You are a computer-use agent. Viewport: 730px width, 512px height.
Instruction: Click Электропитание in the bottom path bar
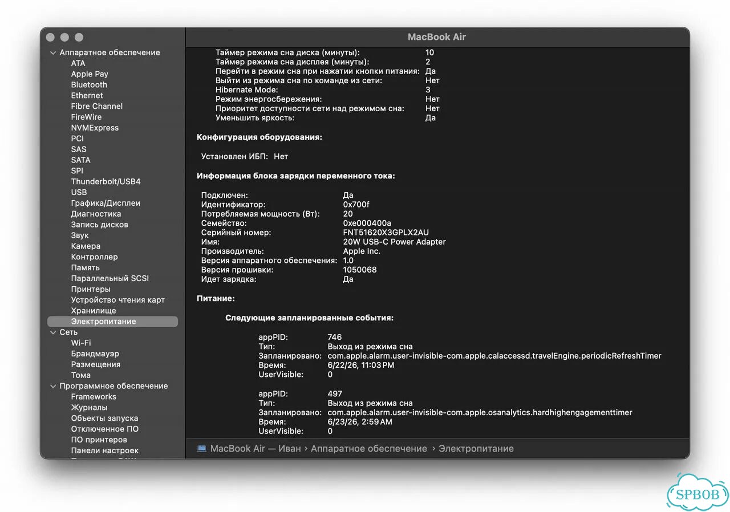tap(476, 449)
